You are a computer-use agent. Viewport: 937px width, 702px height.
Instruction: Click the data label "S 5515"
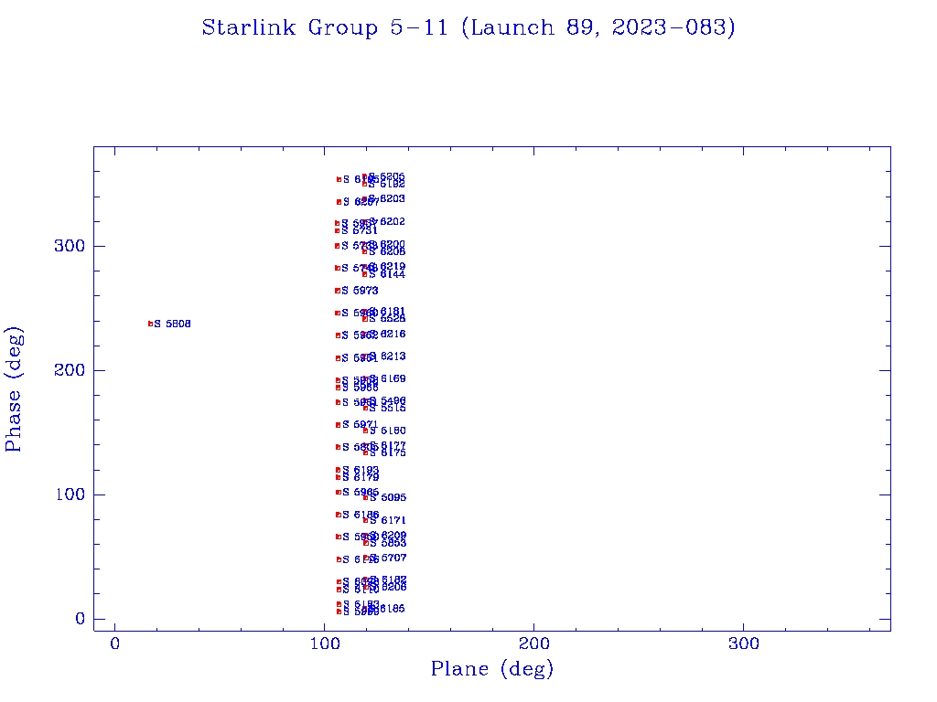pyautogui.click(x=388, y=409)
